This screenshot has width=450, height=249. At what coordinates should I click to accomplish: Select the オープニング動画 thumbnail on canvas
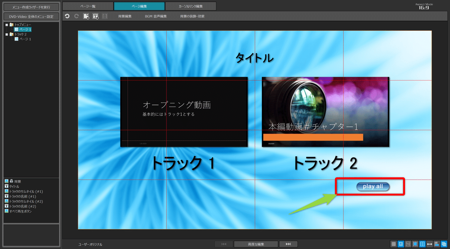pos(184,112)
